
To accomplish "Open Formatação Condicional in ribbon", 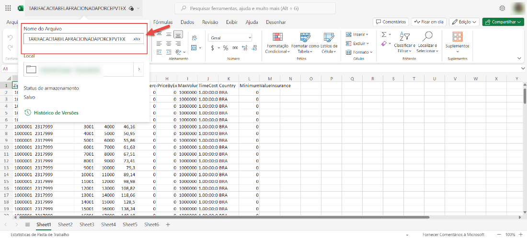I will 276,43.
